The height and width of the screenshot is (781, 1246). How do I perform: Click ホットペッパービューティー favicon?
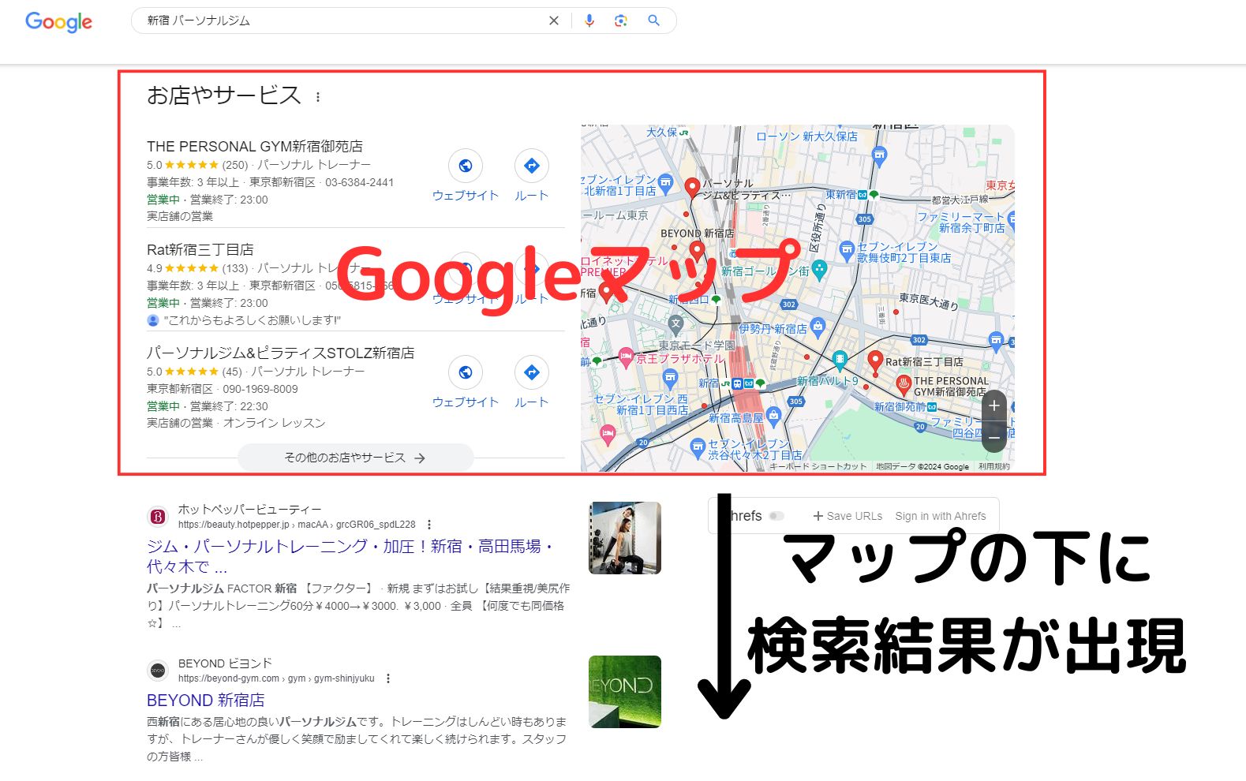point(158,517)
